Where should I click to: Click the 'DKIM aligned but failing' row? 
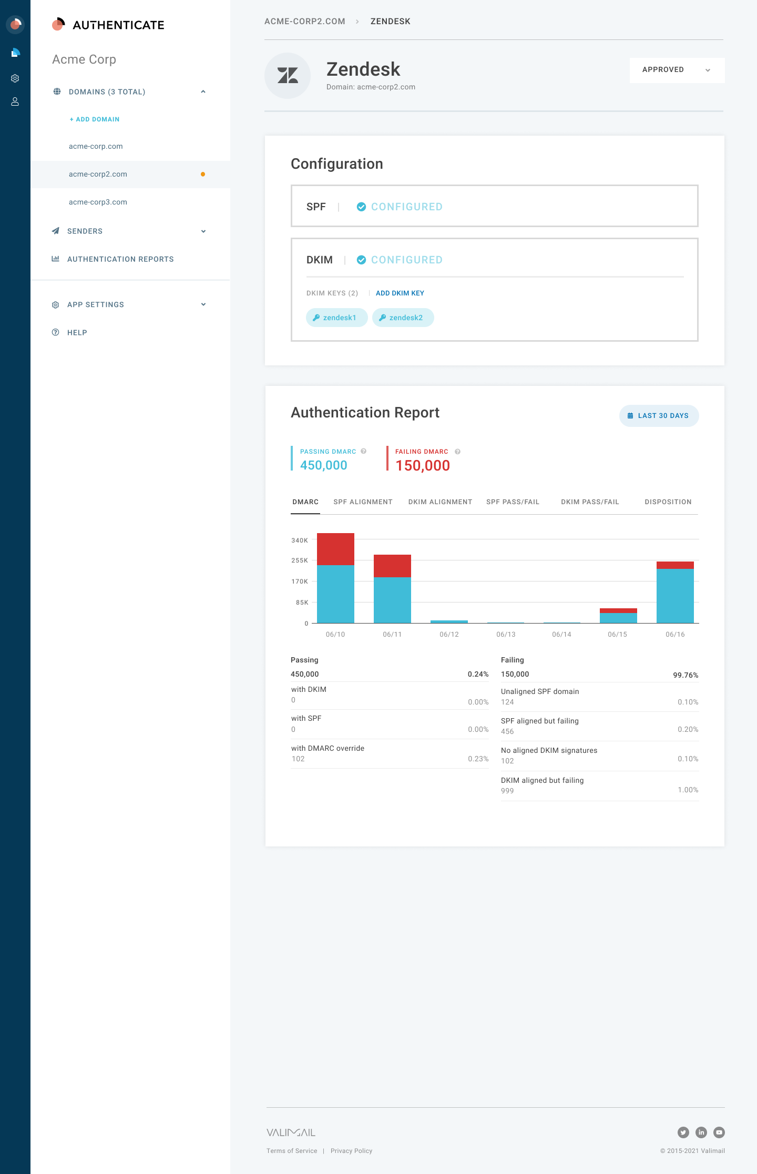click(600, 786)
